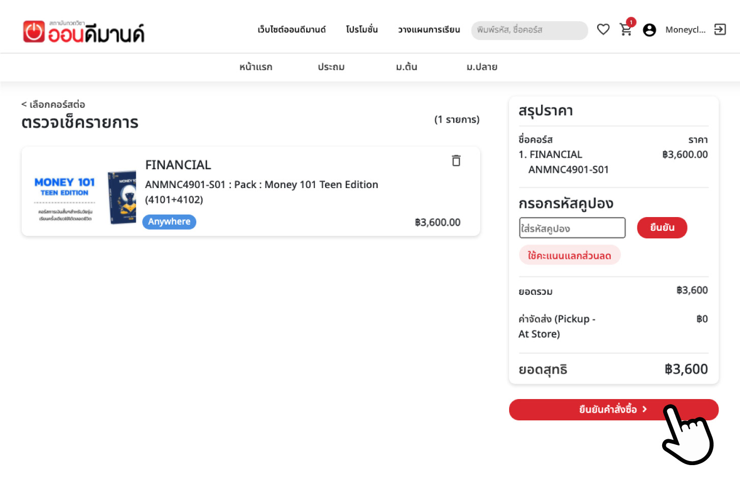Open the shopping cart icon
The height and width of the screenshot is (488, 740).
coord(626,30)
